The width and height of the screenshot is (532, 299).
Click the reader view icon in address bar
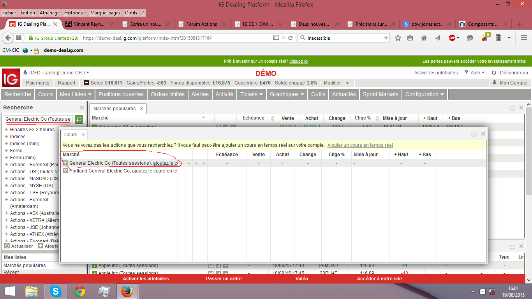pyautogui.click(x=276, y=38)
